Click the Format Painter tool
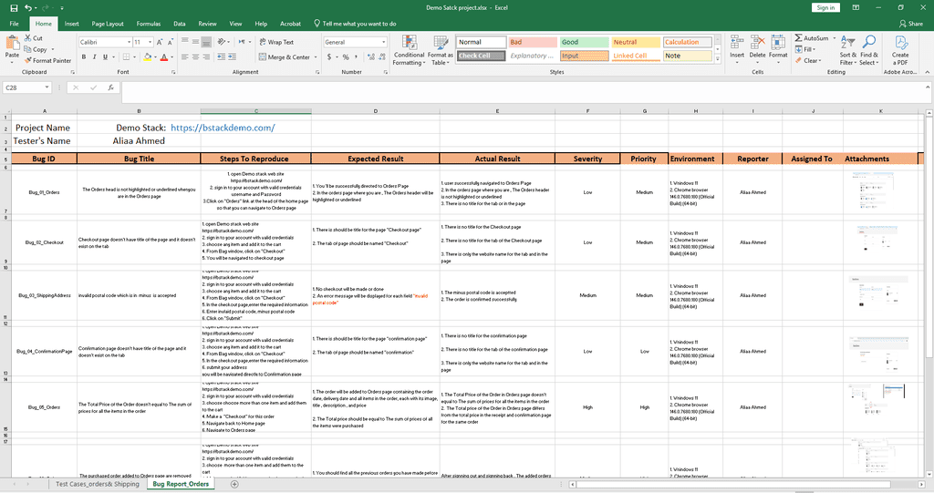Image resolution: width=934 pixels, height=493 pixels. [47, 61]
